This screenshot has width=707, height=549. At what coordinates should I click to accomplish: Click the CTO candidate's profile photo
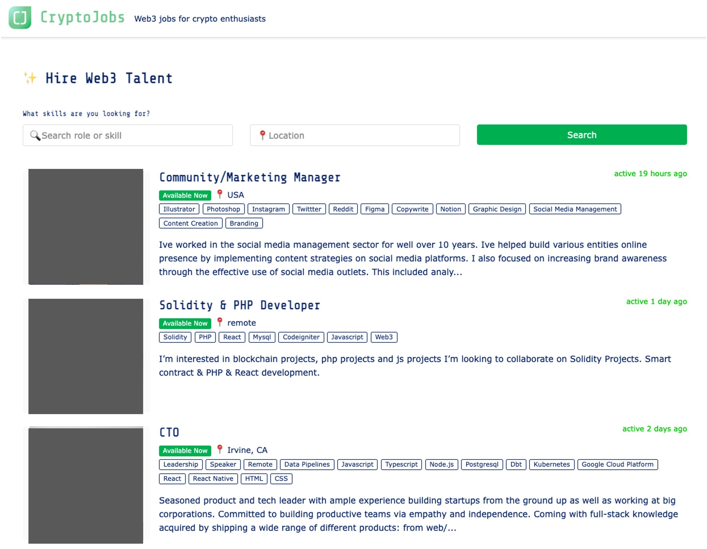tap(86, 485)
